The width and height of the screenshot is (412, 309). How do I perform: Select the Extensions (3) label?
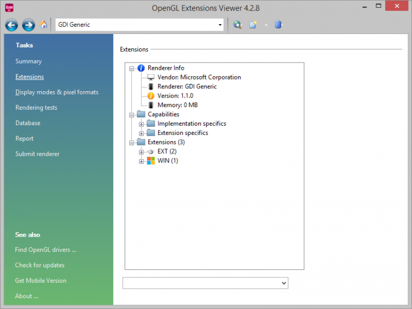click(x=166, y=142)
